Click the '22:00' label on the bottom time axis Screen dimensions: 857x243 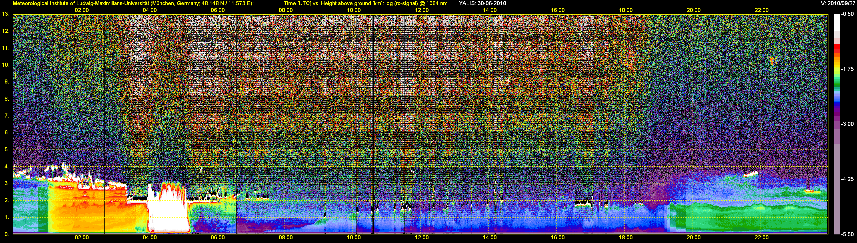click(x=762, y=237)
